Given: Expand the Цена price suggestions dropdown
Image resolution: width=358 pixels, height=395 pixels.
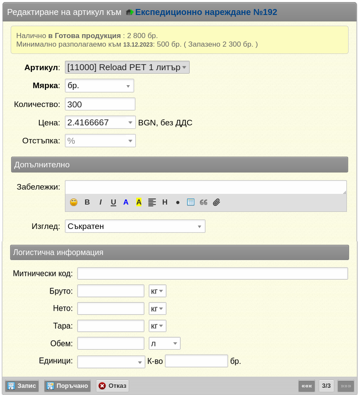Looking at the screenshot, I should click(130, 122).
